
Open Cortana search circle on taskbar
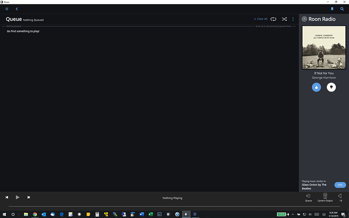[x=13, y=214]
